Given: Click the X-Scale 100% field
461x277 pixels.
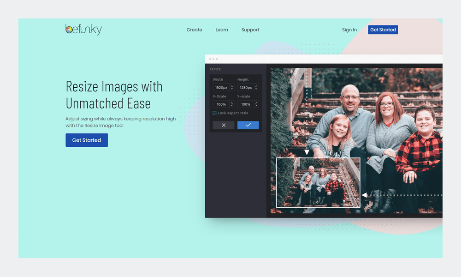Looking at the screenshot, I should (221, 104).
